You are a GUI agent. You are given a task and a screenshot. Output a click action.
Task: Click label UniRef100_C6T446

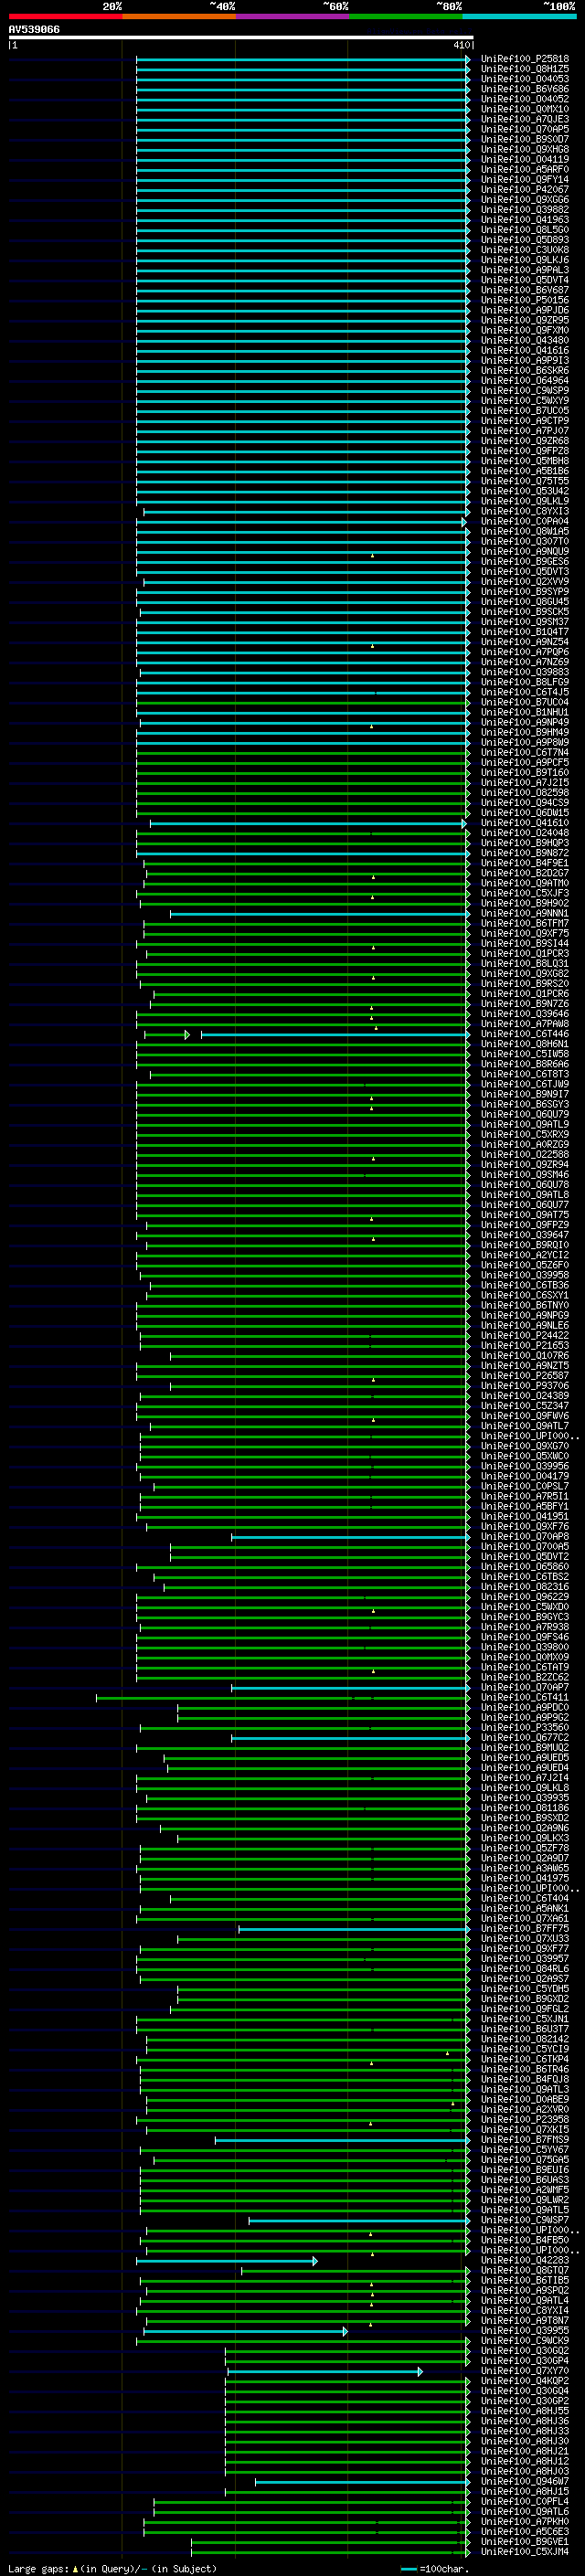click(x=525, y=1034)
